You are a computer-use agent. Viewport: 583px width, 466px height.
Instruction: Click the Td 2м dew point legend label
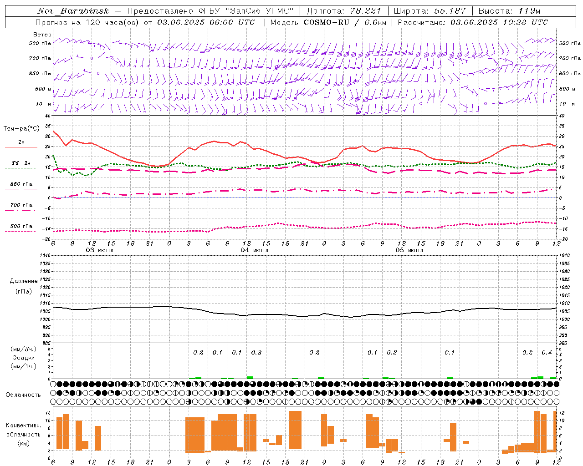coord(21,163)
